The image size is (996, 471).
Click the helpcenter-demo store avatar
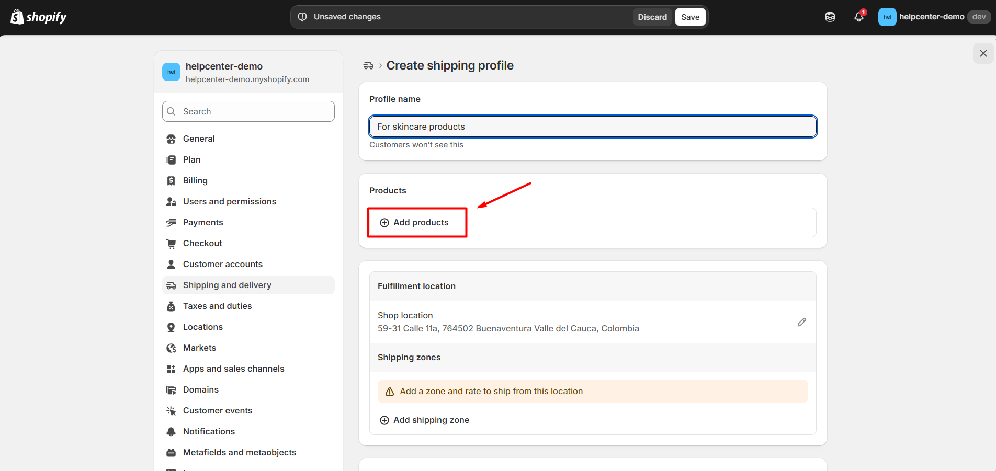887,17
